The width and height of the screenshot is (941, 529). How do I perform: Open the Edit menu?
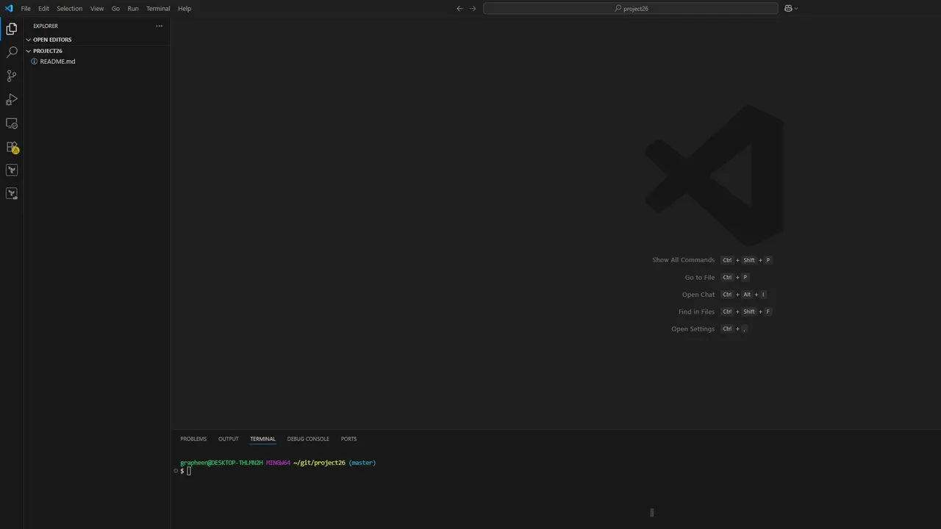coord(44,9)
